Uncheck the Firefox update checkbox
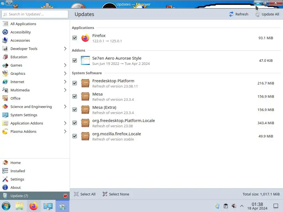The image size is (283, 212). [75, 38]
